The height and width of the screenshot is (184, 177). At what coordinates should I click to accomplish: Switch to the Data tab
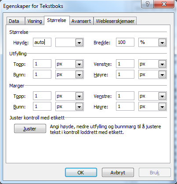[x=16, y=21]
